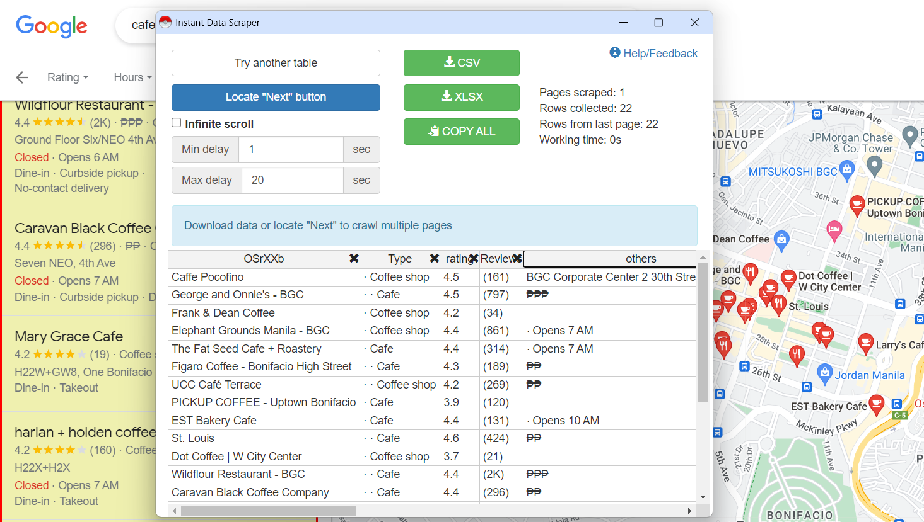Click the table's horizontal scrollbar thumb
The image size is (924, 522).
pos(268,511)
